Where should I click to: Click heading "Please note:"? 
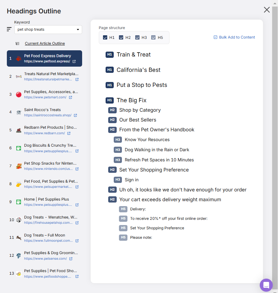[141, 237]
